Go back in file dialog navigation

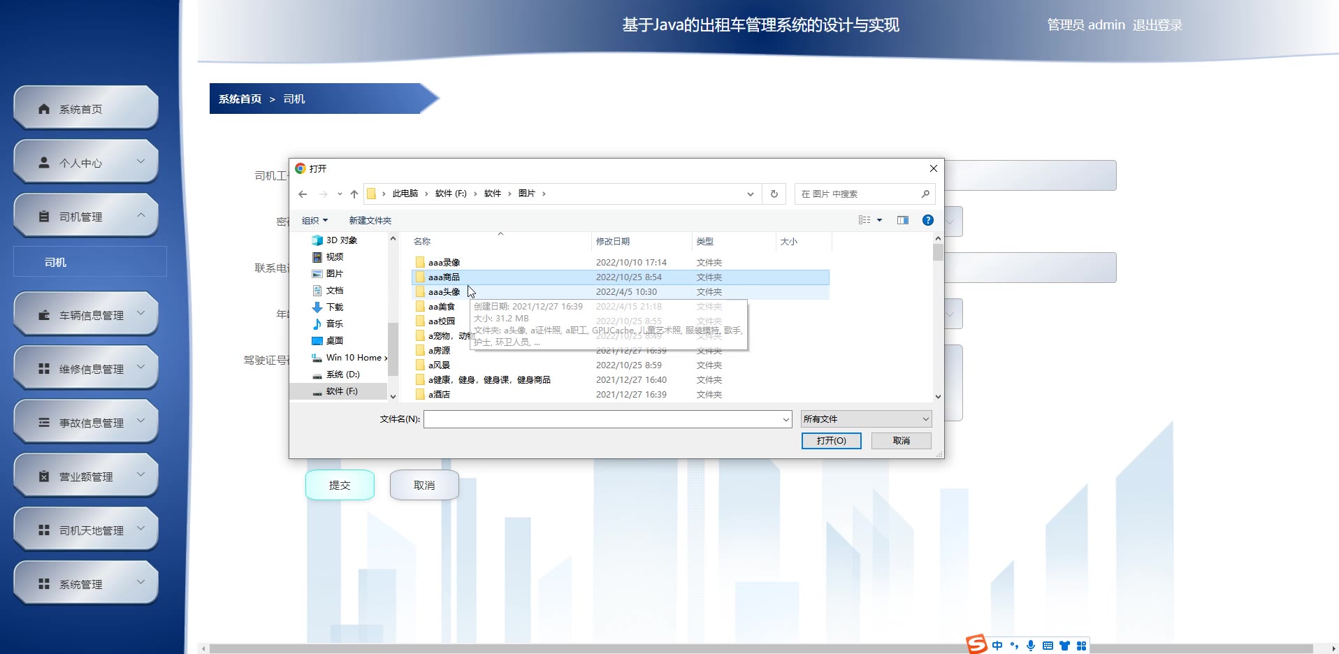click(x=303, y=194)
